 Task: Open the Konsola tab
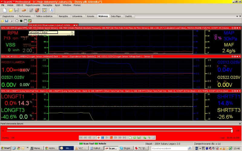(90, 16)
